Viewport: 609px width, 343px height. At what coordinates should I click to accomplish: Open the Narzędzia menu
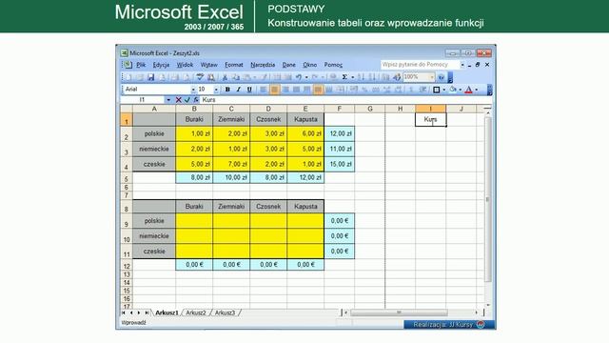point(263,65)
